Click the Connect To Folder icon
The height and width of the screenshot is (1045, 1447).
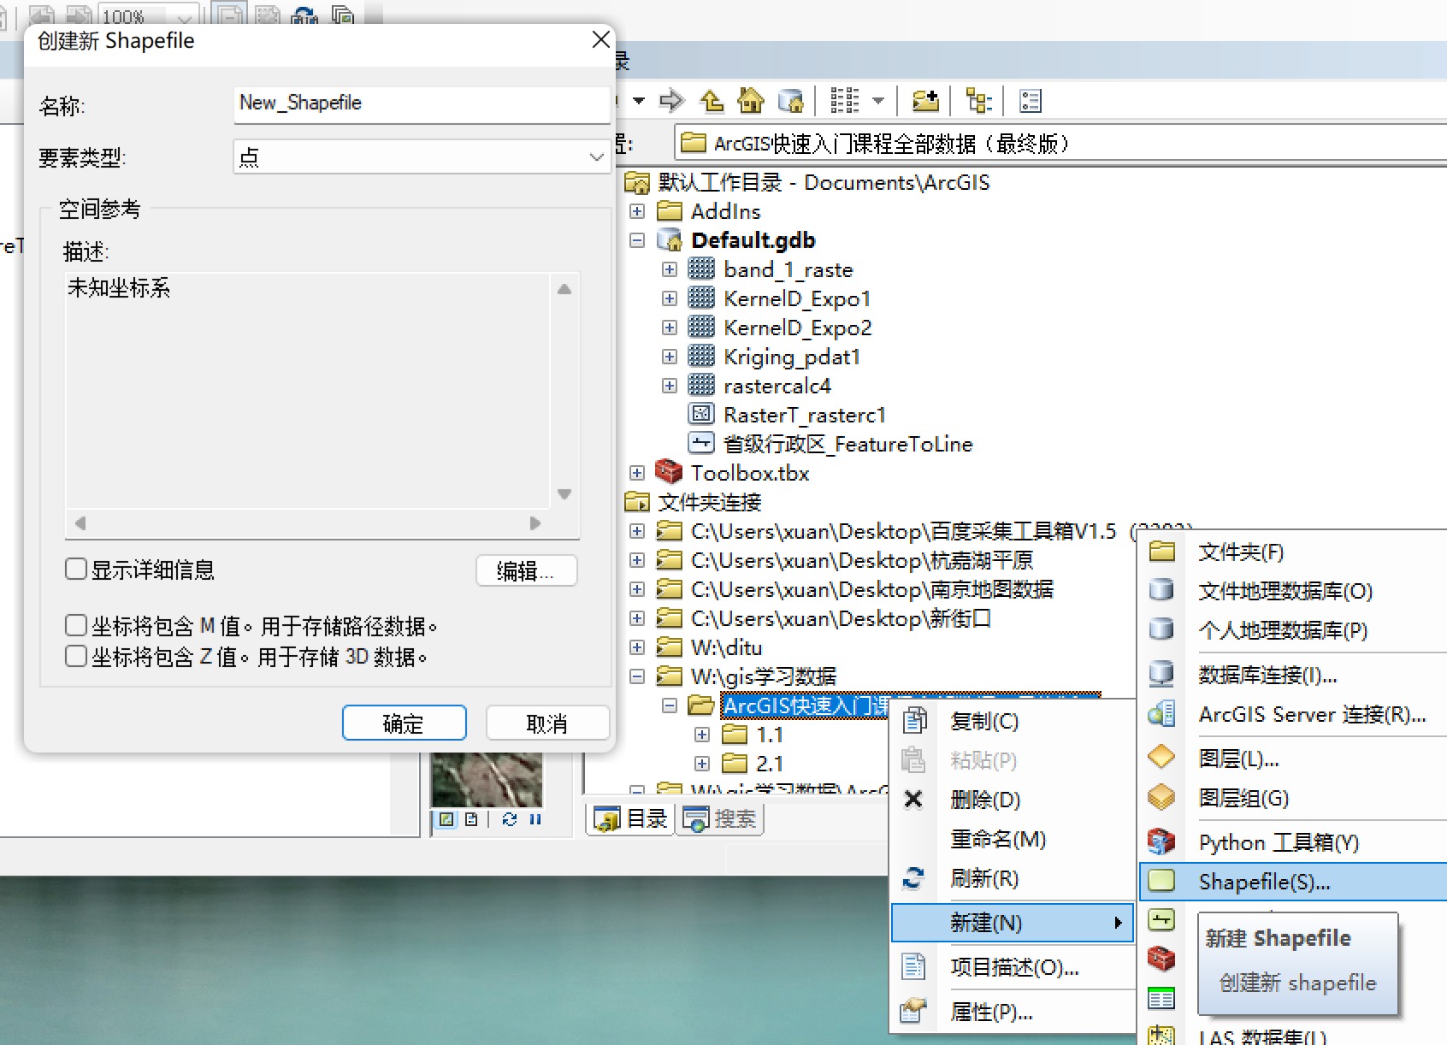pyautogui.click(x=925, y=101)
